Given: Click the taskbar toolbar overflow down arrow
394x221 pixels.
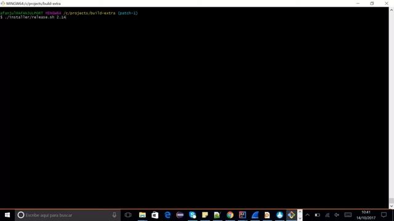Looking at the screenshot, I should (x=300, y=219).
